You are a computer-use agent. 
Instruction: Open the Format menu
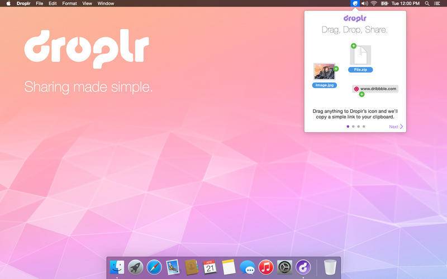pos(69,3)
